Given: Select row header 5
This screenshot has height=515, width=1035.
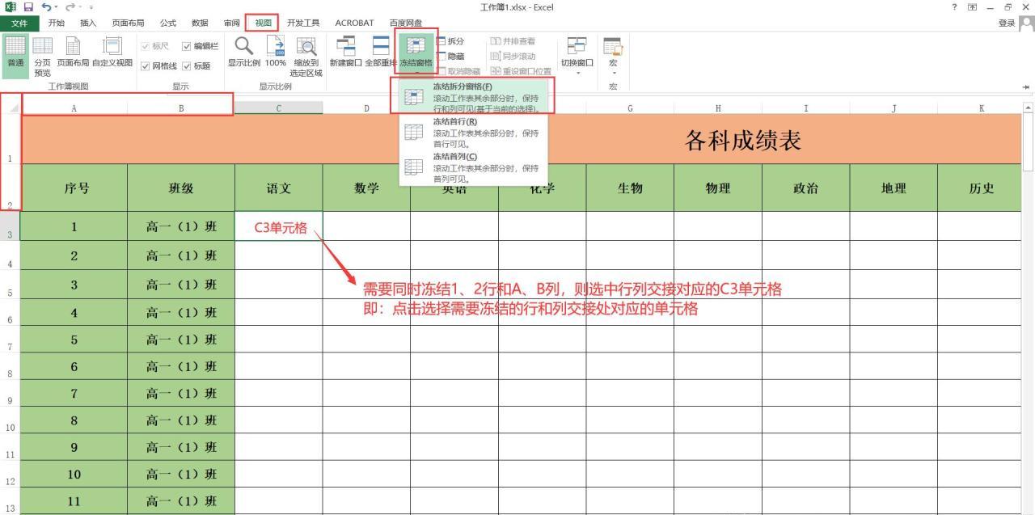Looking at the screenshot, I should pos(11,285).
